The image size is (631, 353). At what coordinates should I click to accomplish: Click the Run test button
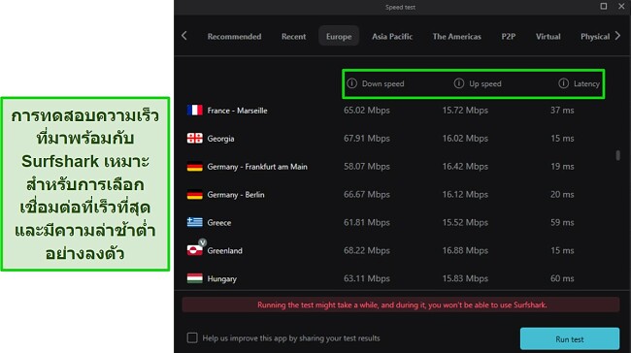point(570,338)
